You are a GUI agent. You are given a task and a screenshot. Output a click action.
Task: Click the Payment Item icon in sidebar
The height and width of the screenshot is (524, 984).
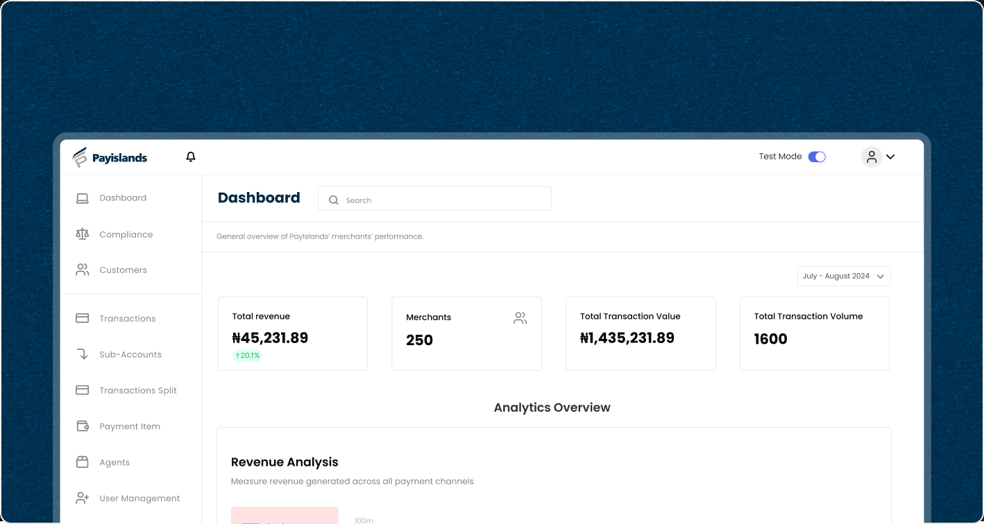pos(82,426)
